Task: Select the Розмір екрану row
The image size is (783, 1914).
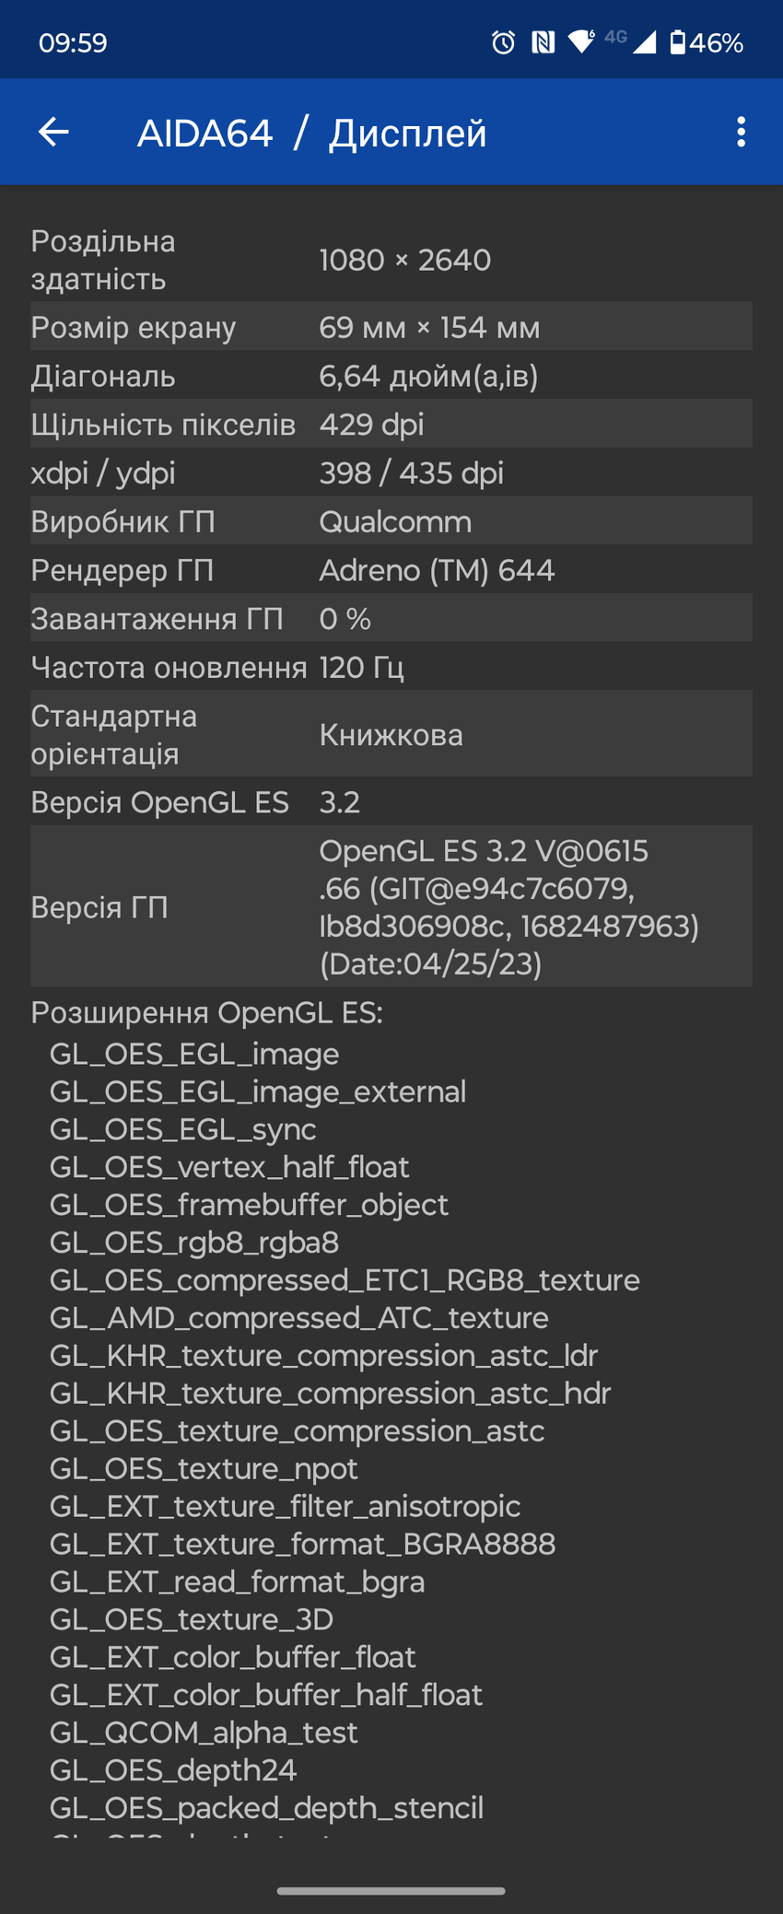Action: click(x=391, y=327)
